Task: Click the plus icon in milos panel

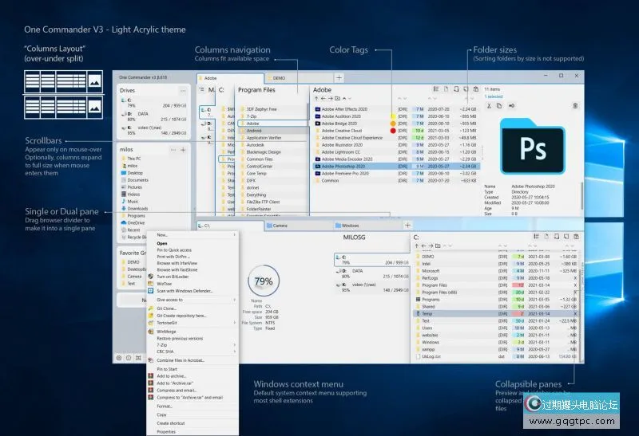Action: point(183,150)
